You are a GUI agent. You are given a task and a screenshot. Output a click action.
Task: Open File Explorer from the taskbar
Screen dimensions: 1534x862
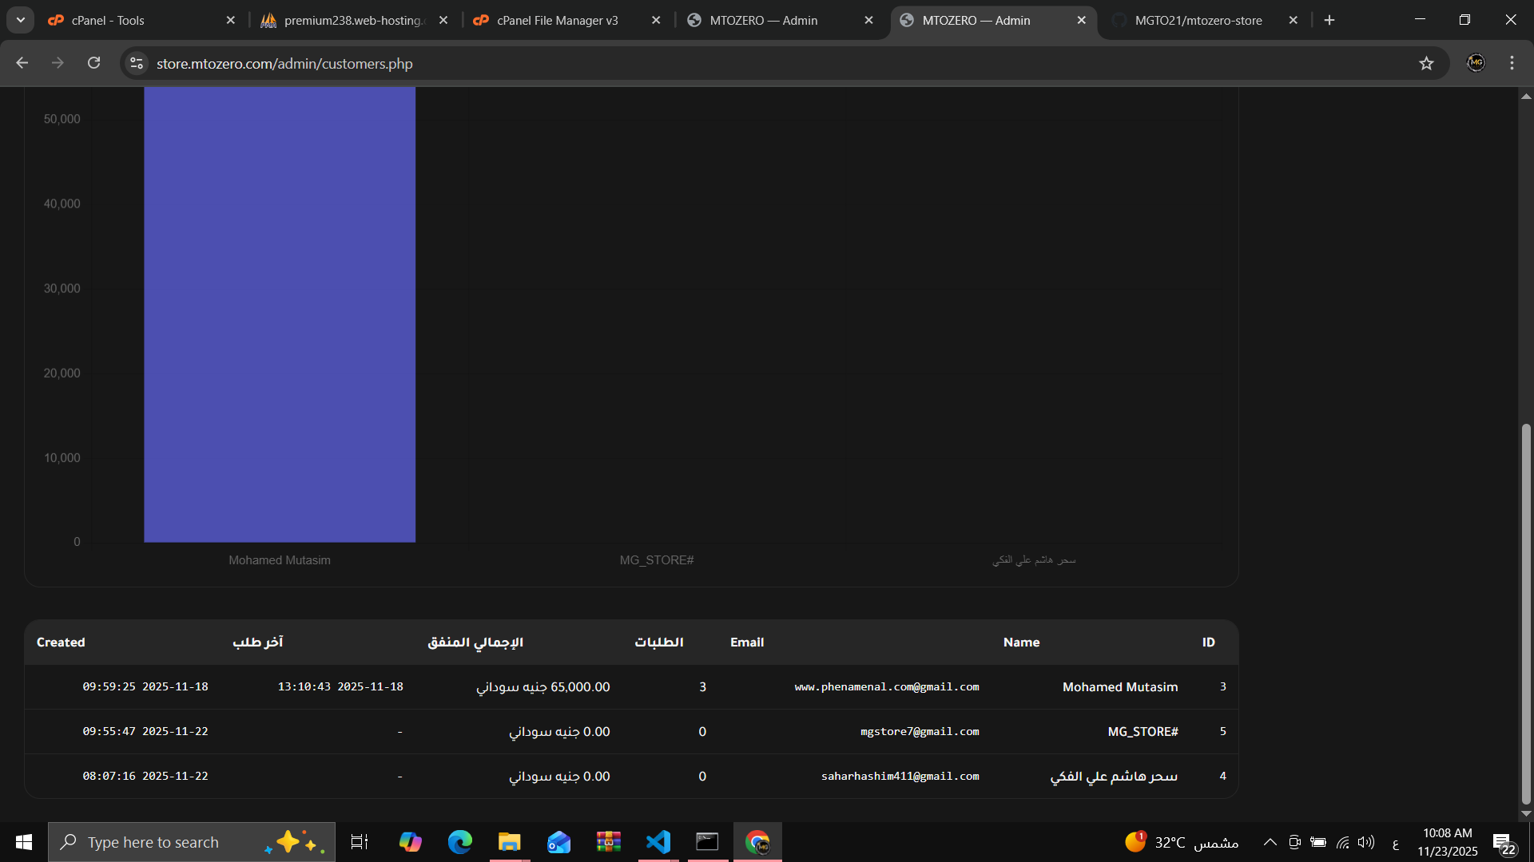509,841
